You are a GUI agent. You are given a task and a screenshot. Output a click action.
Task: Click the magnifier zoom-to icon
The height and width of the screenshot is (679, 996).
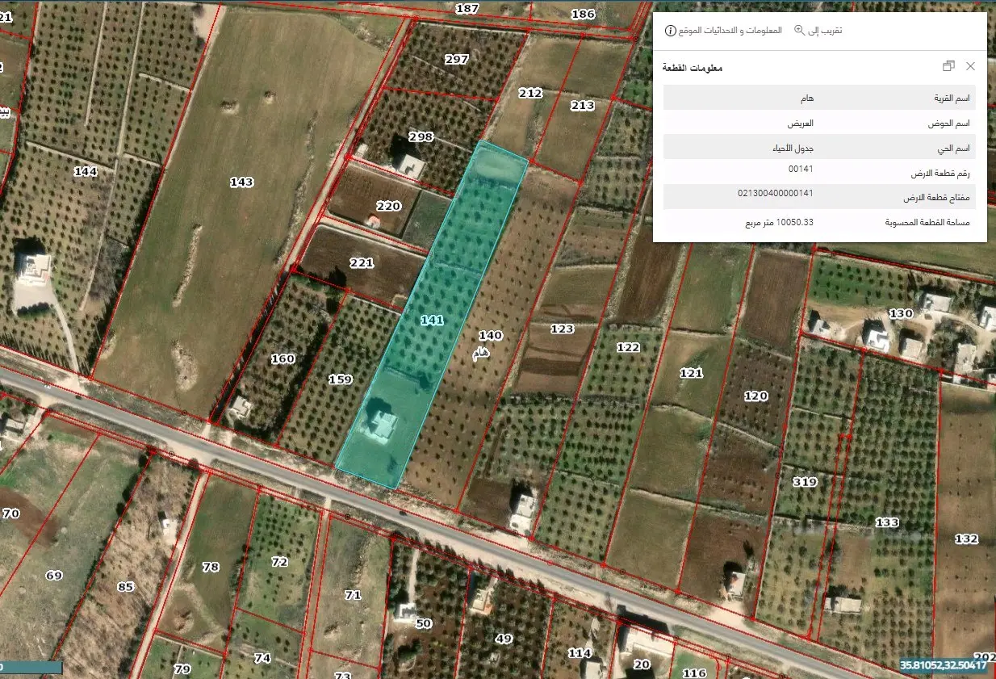[x=799, y=31]
